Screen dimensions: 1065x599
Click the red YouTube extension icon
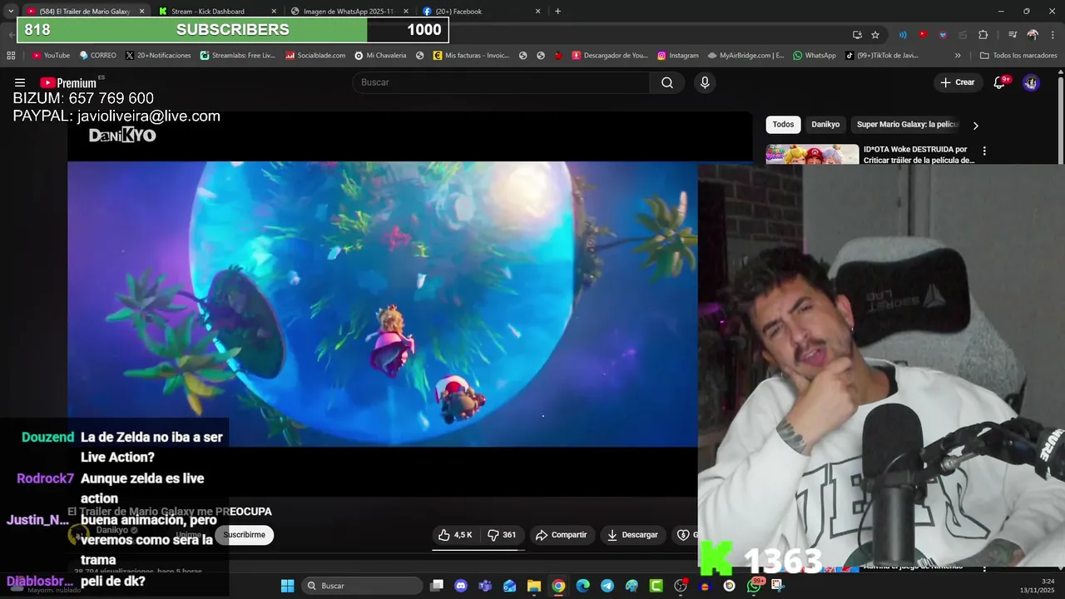tap(923, 35)
